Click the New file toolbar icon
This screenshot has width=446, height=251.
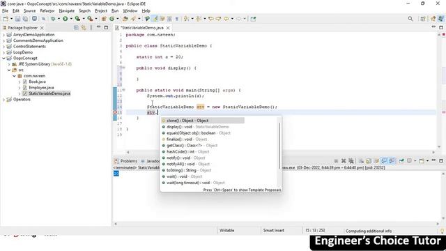[x=6, y=19]
